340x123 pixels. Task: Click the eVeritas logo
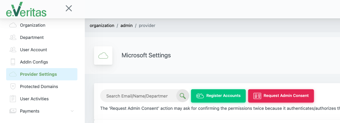(x=26, y=9)
